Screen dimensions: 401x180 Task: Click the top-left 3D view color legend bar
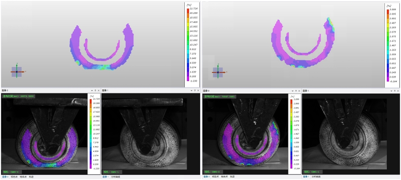[188, 42]
